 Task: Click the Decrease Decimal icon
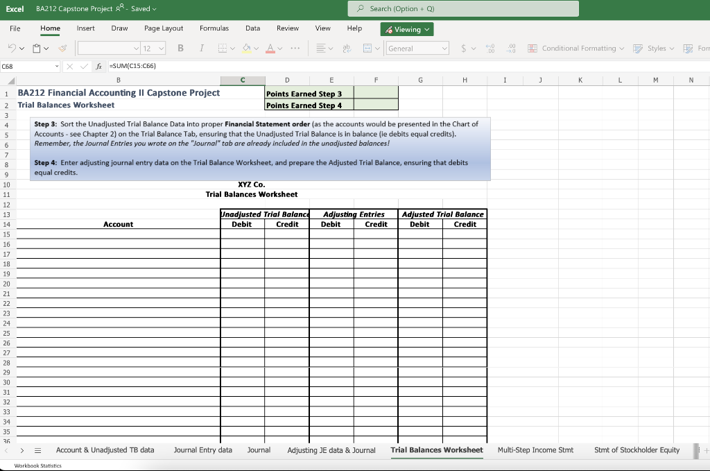(511, 49)
